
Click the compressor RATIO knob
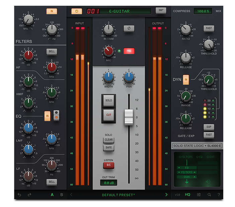(x=186, y=29)
